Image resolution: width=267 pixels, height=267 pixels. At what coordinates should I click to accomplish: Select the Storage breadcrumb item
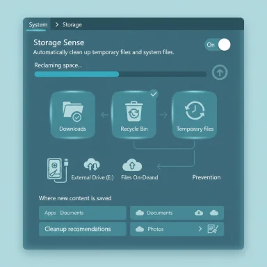coord(72,24)
